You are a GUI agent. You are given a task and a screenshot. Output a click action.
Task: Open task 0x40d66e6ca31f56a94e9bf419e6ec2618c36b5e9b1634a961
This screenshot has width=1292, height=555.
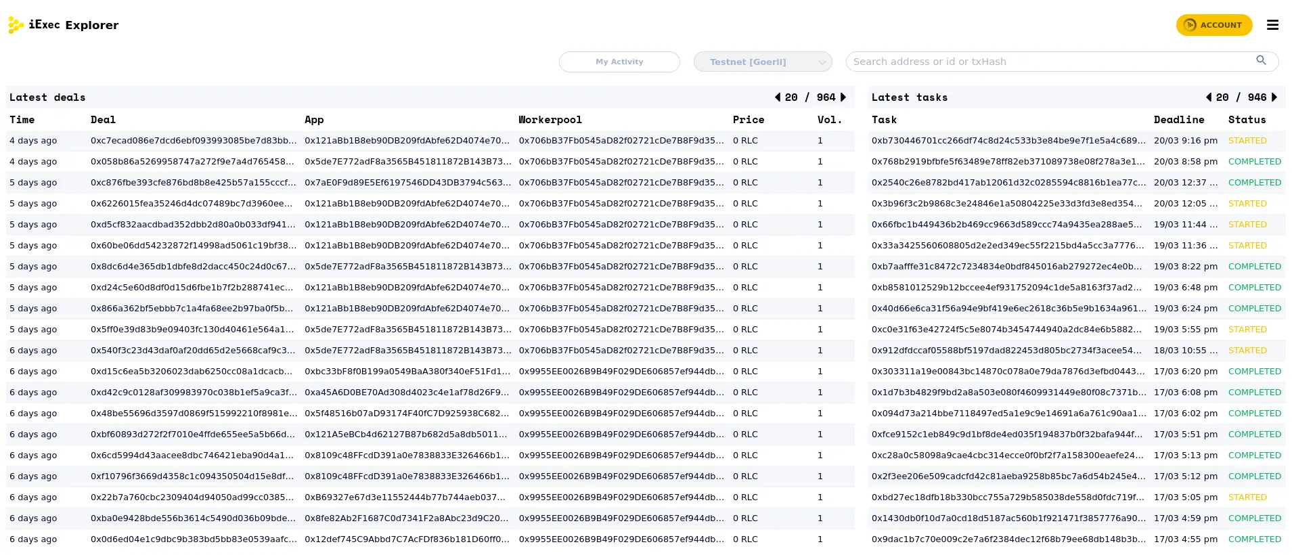click(x=1008, y=309)
